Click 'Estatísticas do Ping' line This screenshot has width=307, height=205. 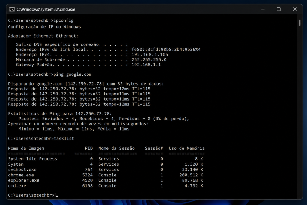[60, 114]
